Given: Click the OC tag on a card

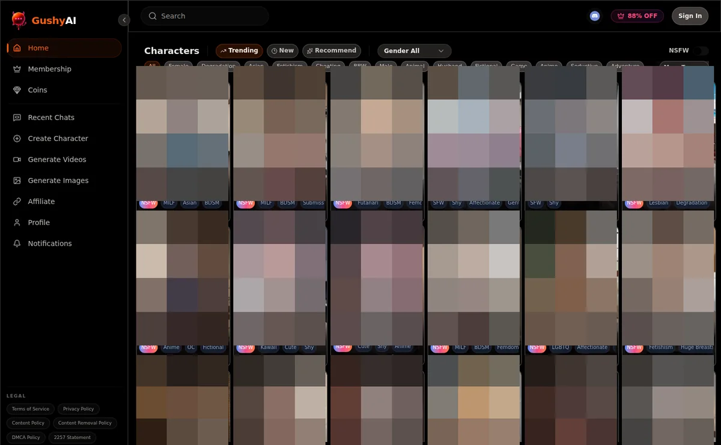Looking at the screenshot, I should [x=191, y=348].
